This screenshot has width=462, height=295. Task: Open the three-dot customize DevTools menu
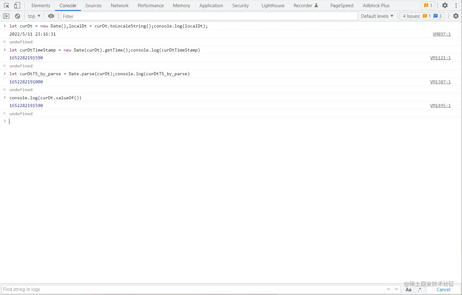click(456, 6)
